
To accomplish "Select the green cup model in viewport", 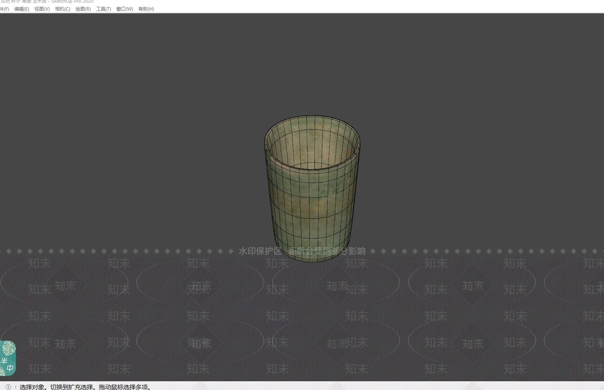I will (312, 189).
